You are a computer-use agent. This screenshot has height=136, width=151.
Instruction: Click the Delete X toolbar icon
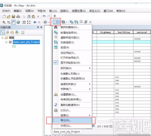(x=38, y=16)
